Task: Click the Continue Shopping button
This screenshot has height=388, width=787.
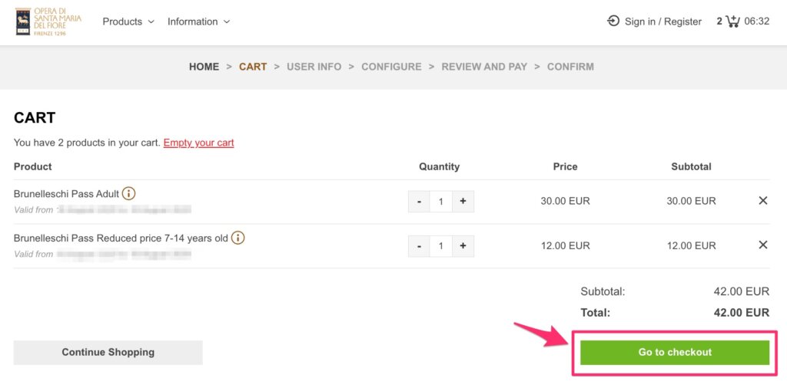Action: [108, 353]
